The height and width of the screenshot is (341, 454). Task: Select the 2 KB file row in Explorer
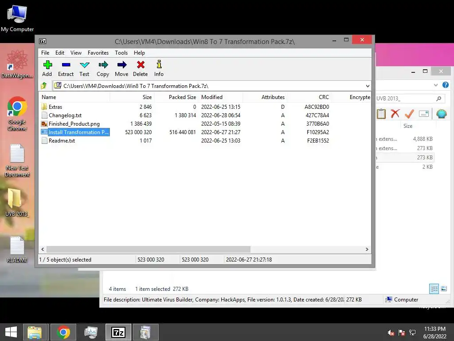click(404, 167)
